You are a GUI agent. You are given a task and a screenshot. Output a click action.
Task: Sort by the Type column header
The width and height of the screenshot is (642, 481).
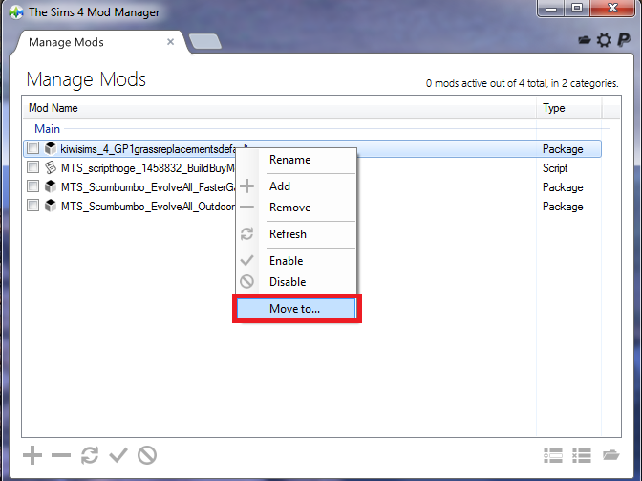pos(569,108)
